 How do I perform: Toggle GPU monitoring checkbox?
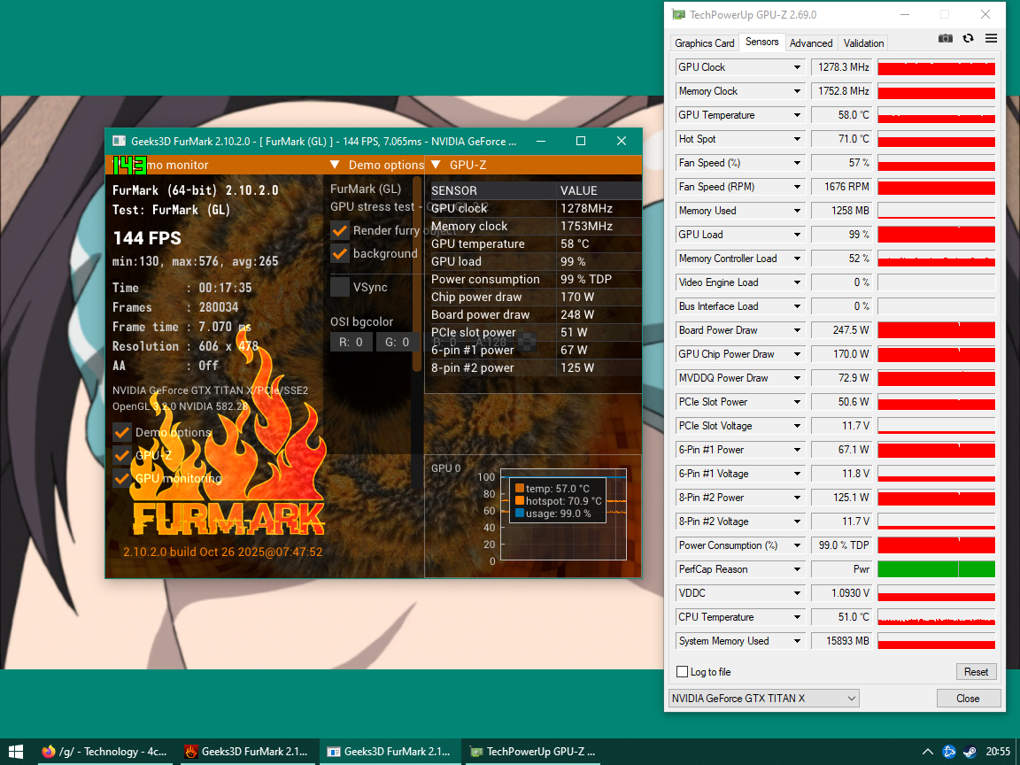(121, 479)
